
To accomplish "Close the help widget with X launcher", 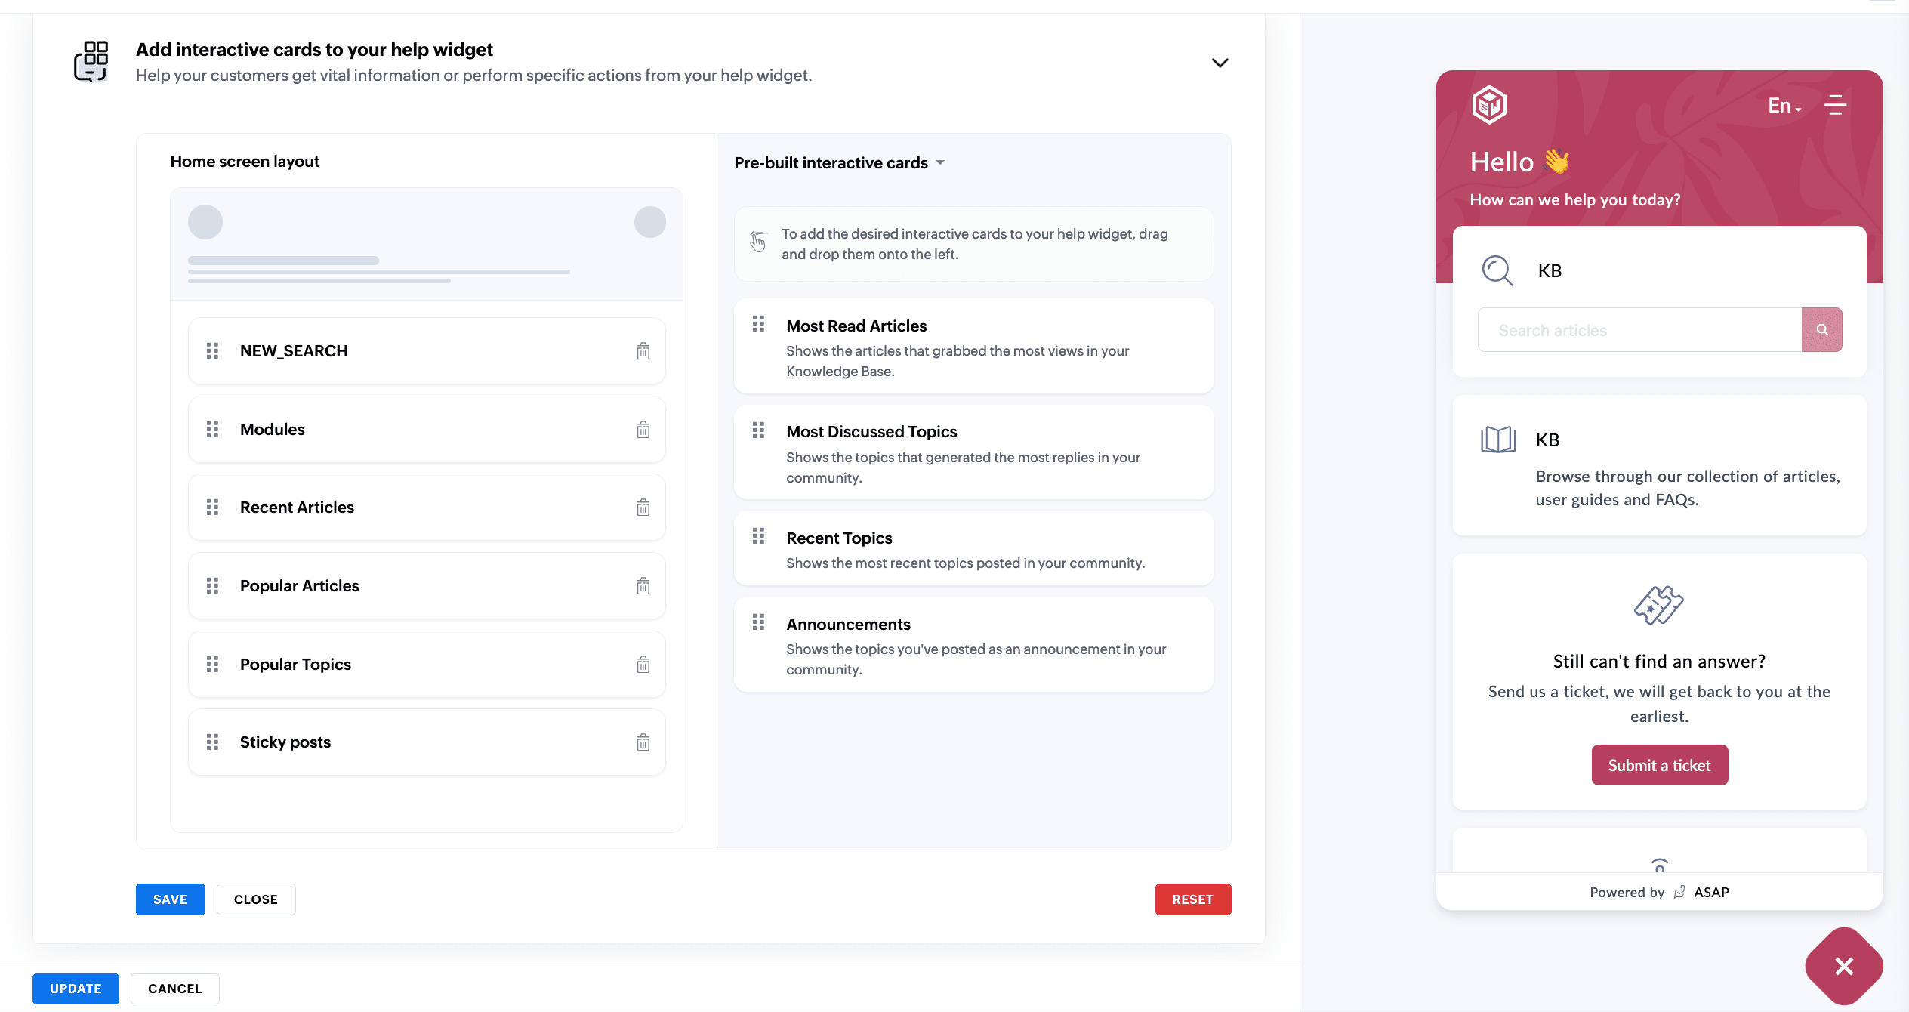I will point(1844,967).
